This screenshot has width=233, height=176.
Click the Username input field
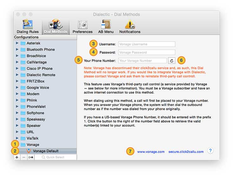point(147,44)
